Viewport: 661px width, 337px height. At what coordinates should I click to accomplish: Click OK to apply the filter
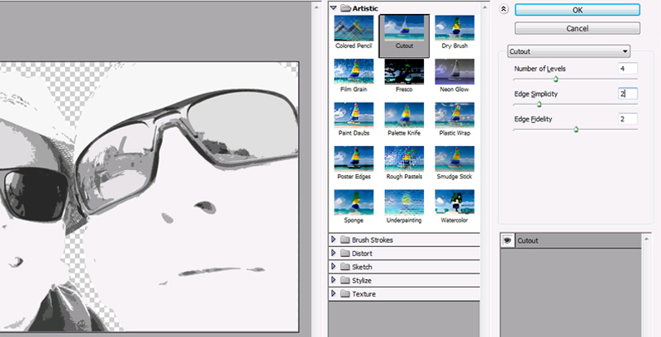tap(578, 10)
